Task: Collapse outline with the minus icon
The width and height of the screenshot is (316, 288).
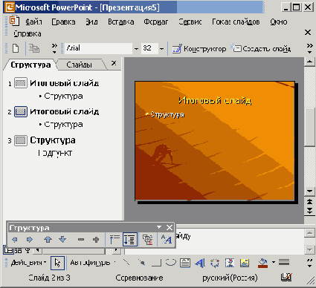Action: tap(81, 240)
